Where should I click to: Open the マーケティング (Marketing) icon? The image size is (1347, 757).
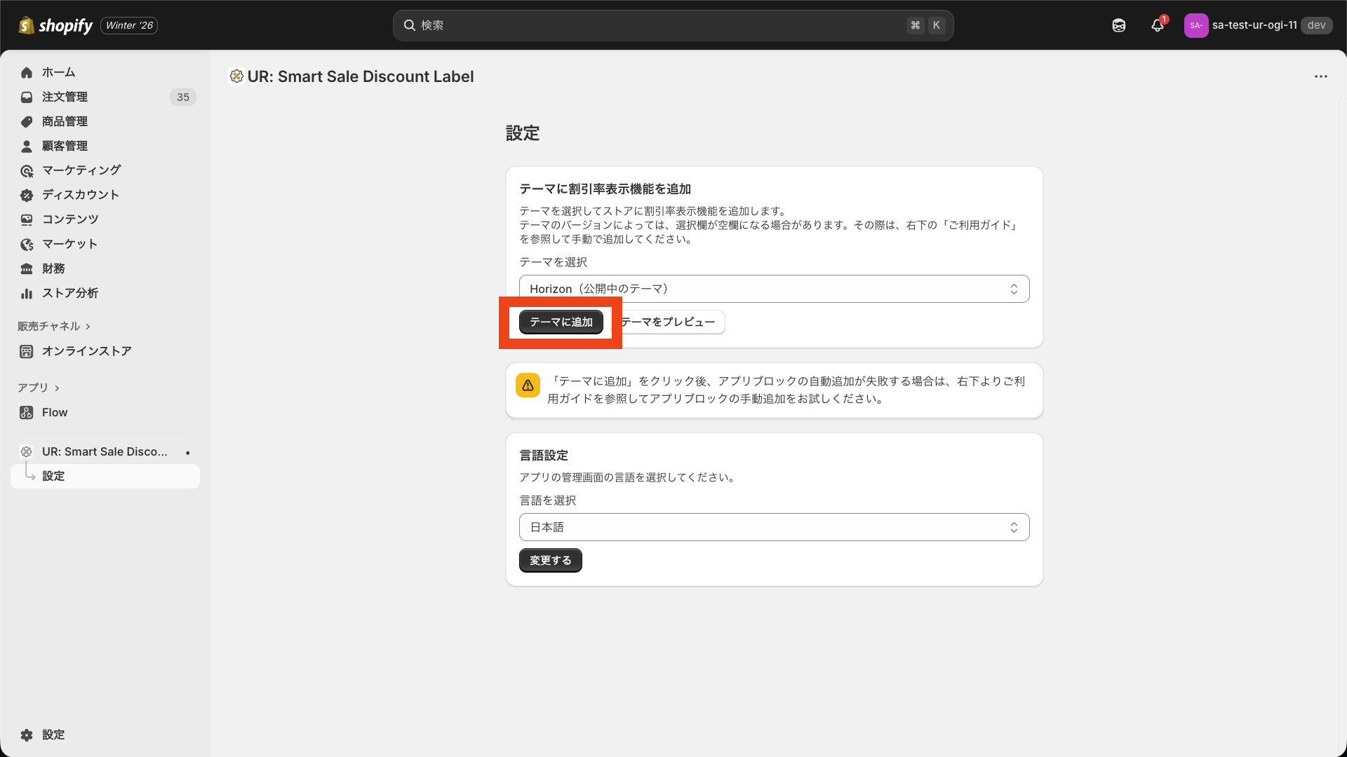26,170
